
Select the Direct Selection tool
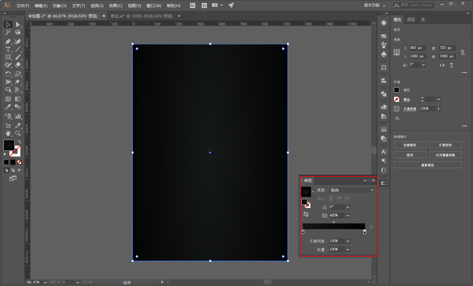point(18,24)
